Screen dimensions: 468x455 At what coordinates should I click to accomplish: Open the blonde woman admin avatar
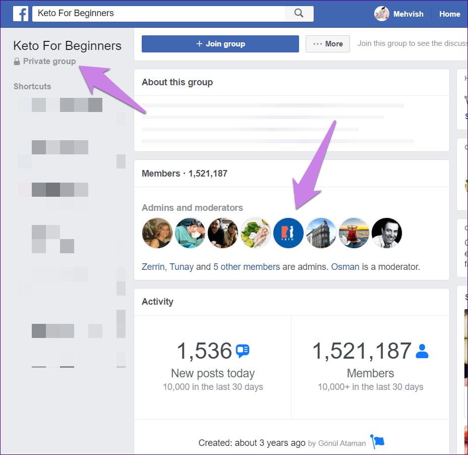(x=157, y=233)
